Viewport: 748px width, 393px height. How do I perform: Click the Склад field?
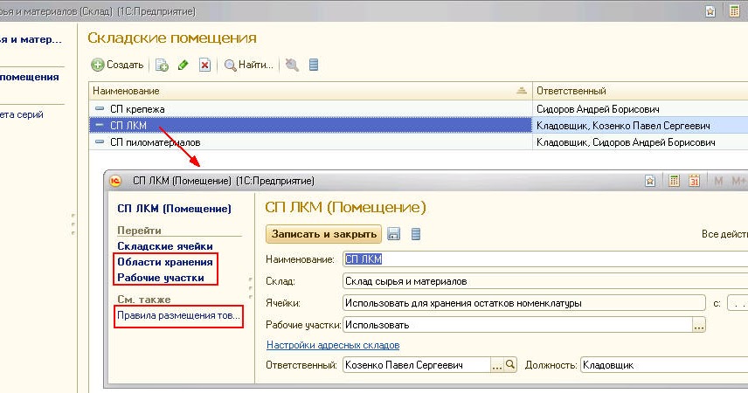coord(545,281)
